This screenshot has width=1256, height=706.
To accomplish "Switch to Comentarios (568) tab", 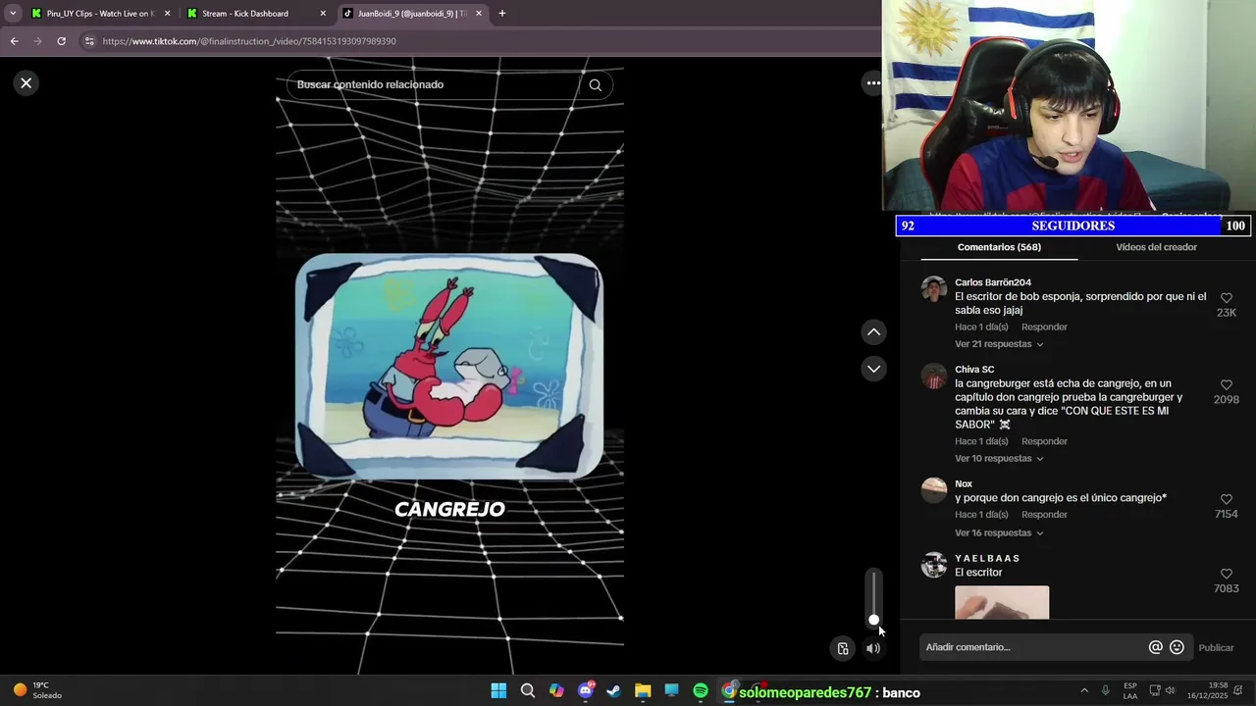I will coord(999,247).
